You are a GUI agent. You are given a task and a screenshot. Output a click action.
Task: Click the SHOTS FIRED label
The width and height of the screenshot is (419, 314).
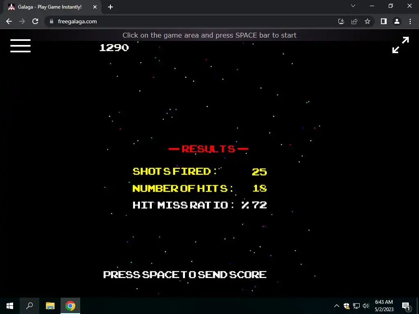[175, 171]
